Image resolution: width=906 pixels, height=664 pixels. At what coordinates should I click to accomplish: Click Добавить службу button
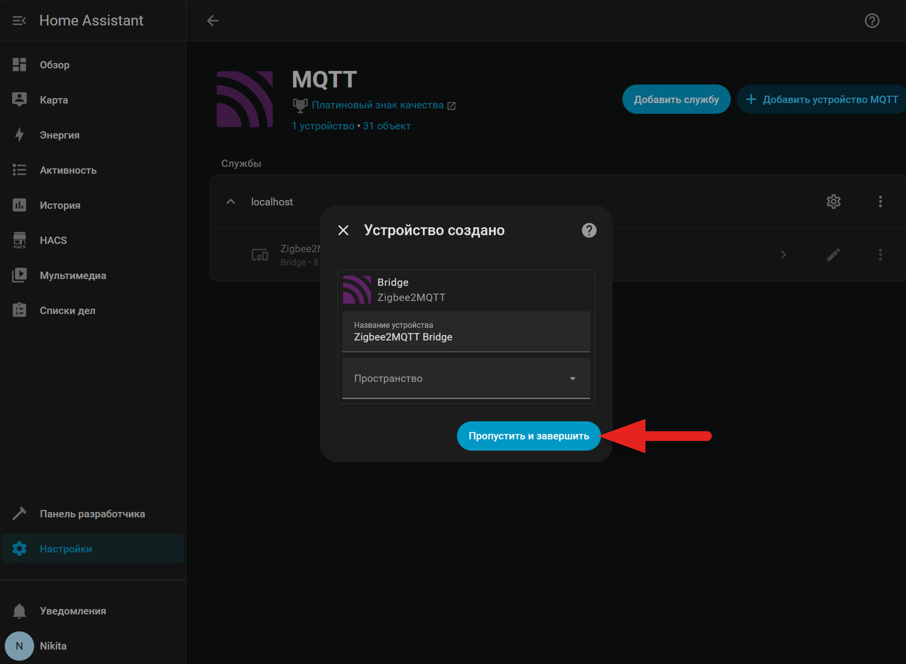tap(676, 99)
